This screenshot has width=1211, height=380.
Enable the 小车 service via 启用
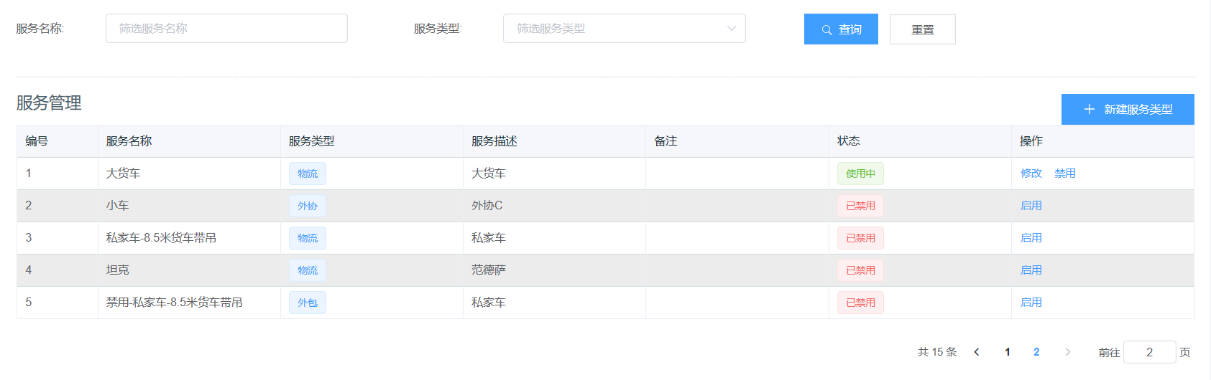pyautogui.click(x=1031, y=206)
